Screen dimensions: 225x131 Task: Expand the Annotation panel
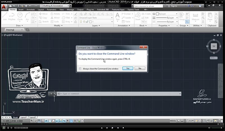124,26
